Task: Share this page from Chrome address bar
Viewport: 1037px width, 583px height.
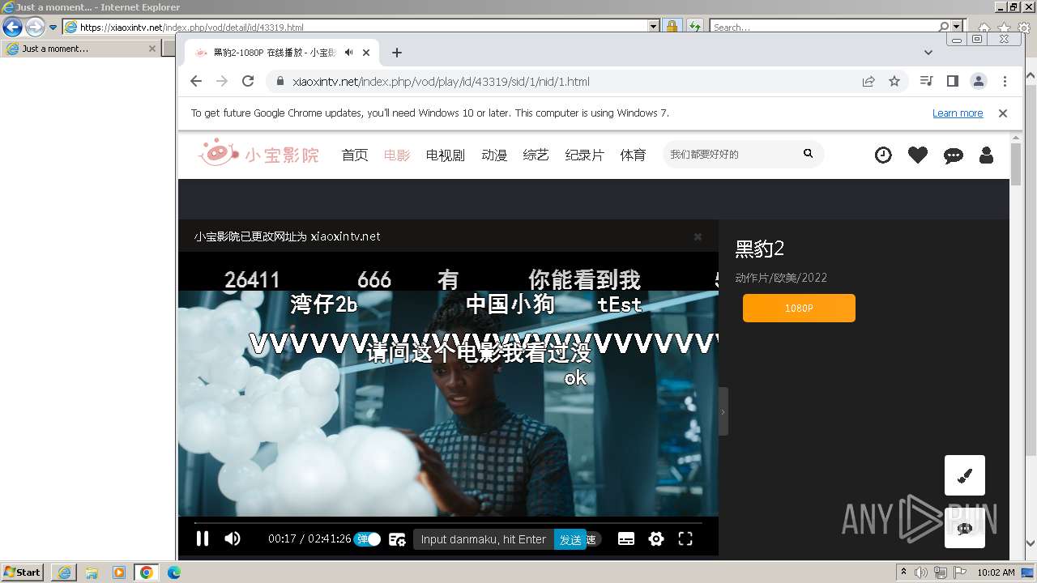Action: (x=868, y=81)
